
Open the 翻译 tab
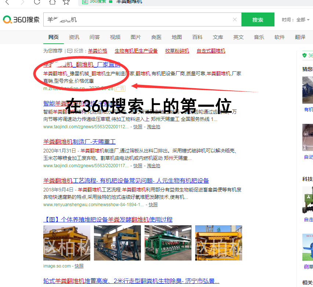pos(300,37)
